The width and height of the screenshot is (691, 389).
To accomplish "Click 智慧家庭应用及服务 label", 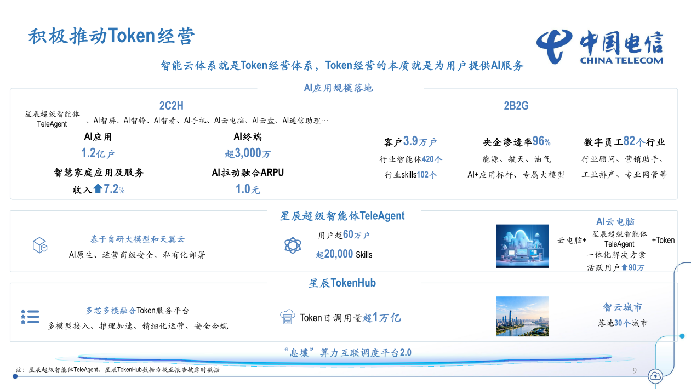I will [x=99, y=173].
